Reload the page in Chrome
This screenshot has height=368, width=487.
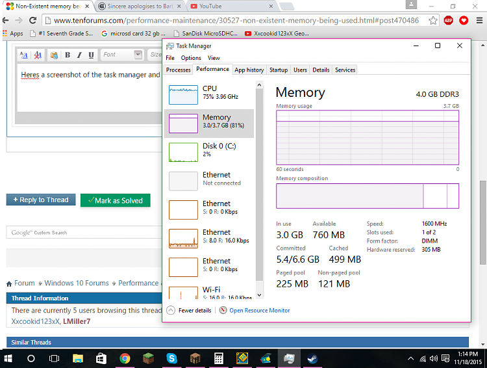click(x=32, y=21)
